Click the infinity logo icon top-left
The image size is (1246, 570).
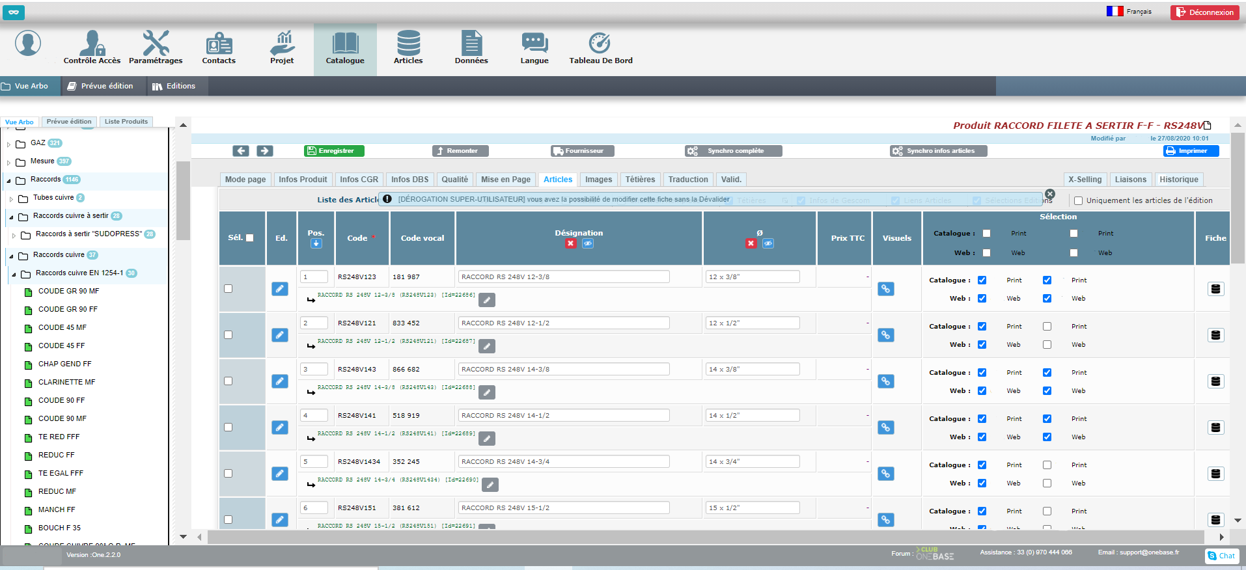point(14,12)
